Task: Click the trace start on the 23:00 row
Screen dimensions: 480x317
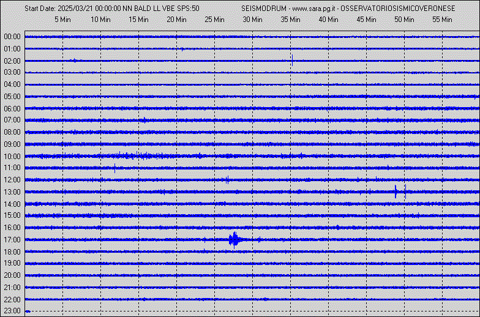Action: click(28, 311)
